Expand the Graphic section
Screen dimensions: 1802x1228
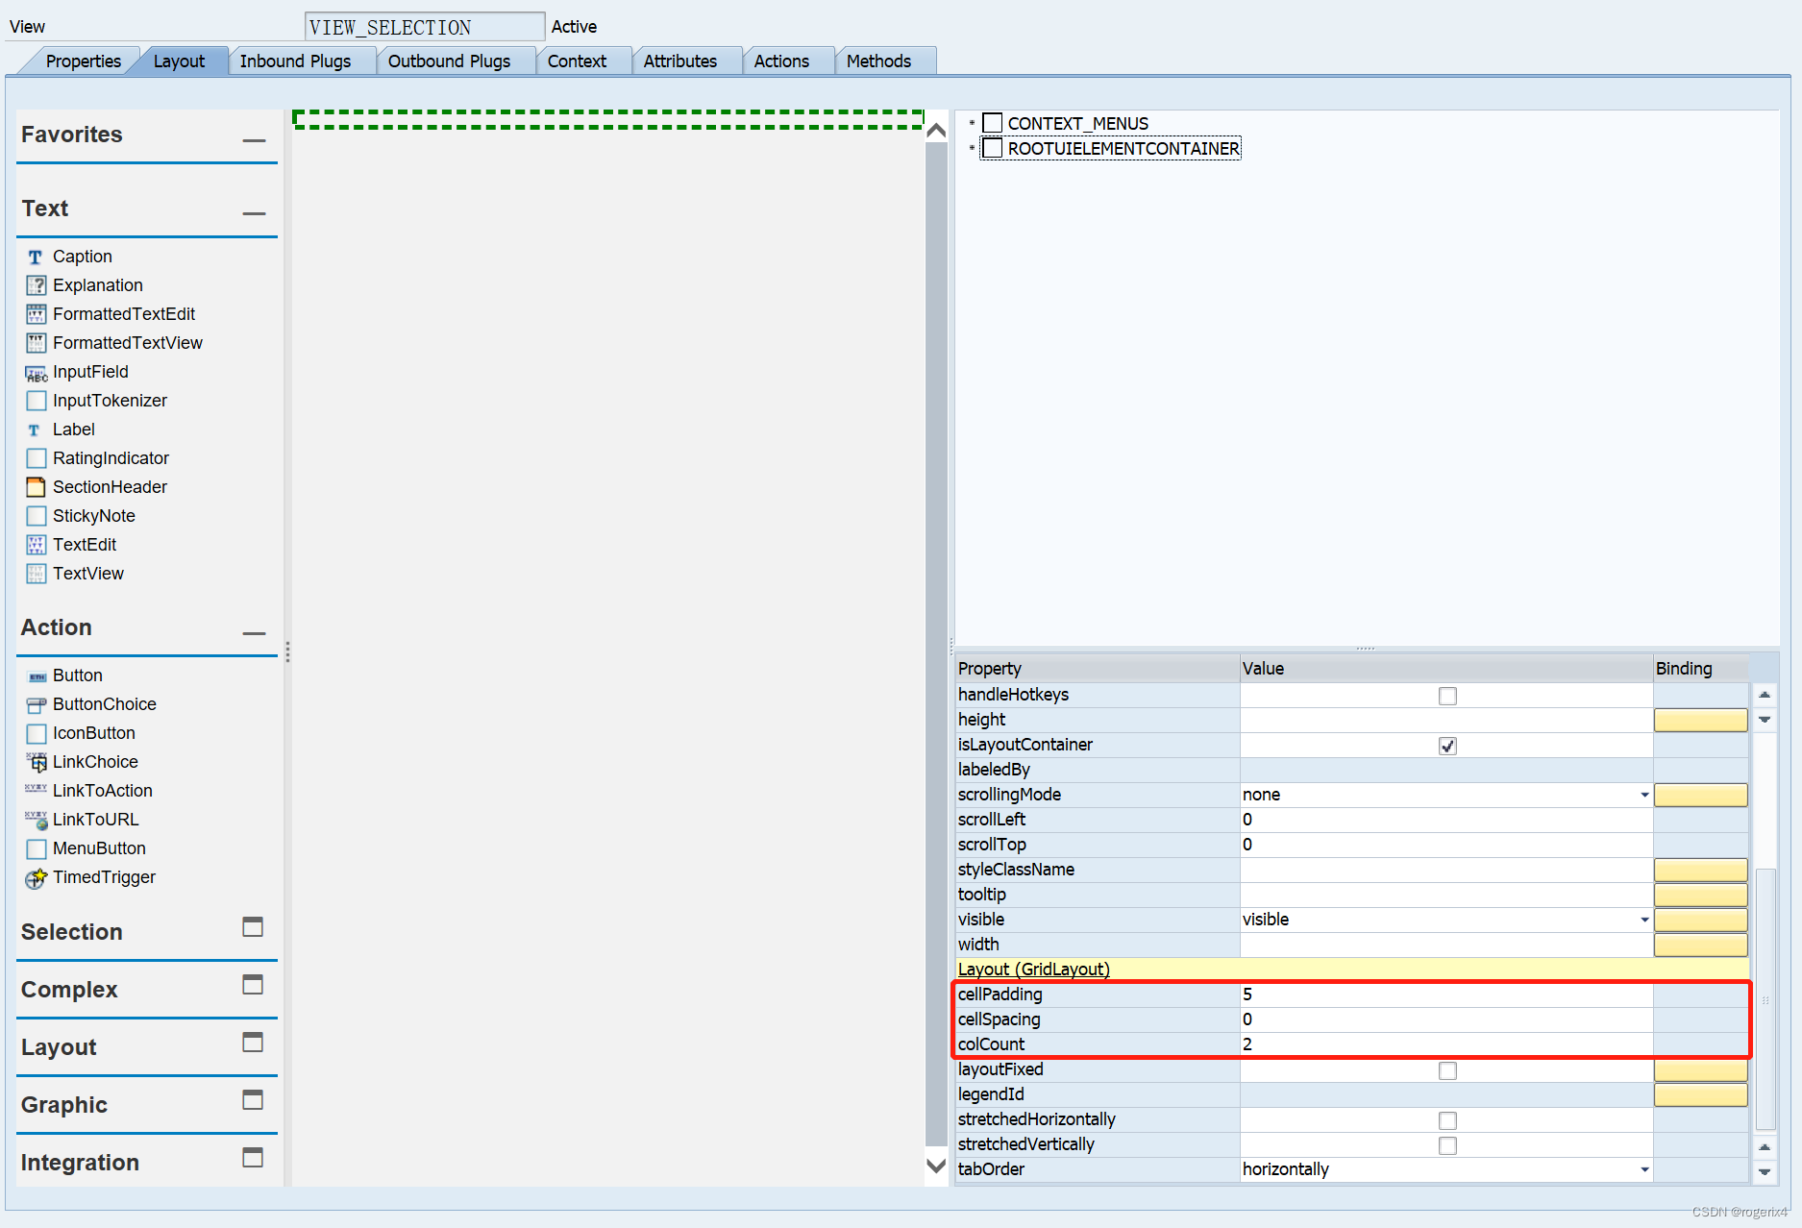click(253, 1100)
